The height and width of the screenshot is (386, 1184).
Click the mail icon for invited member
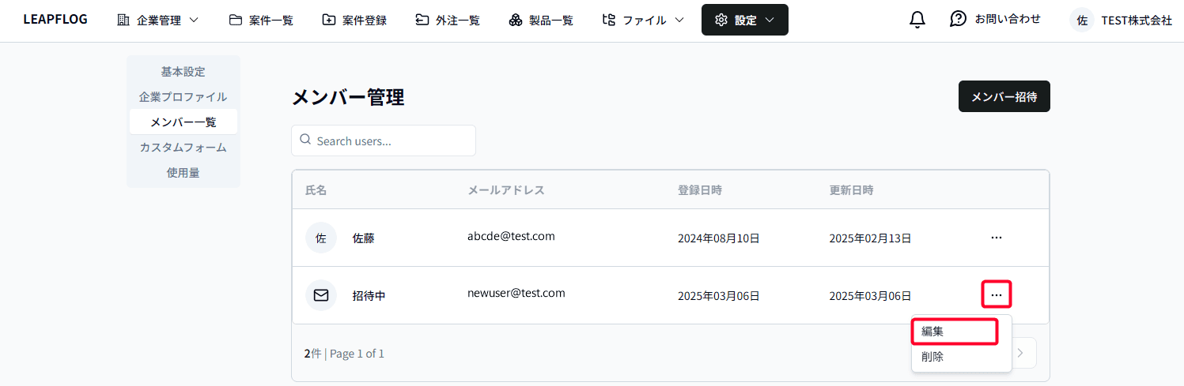320,295
